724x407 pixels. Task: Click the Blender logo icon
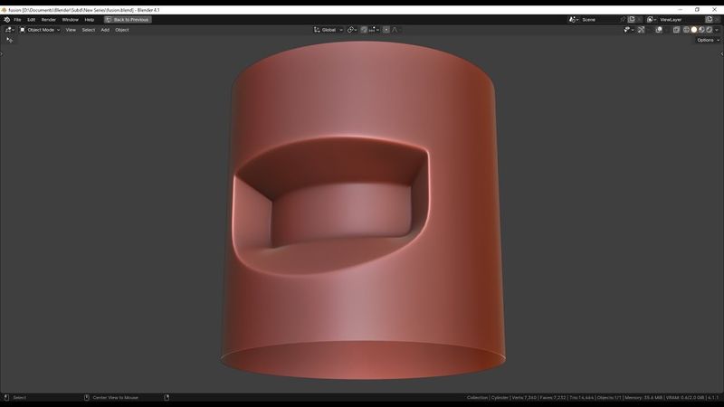[x=6, y=19]
